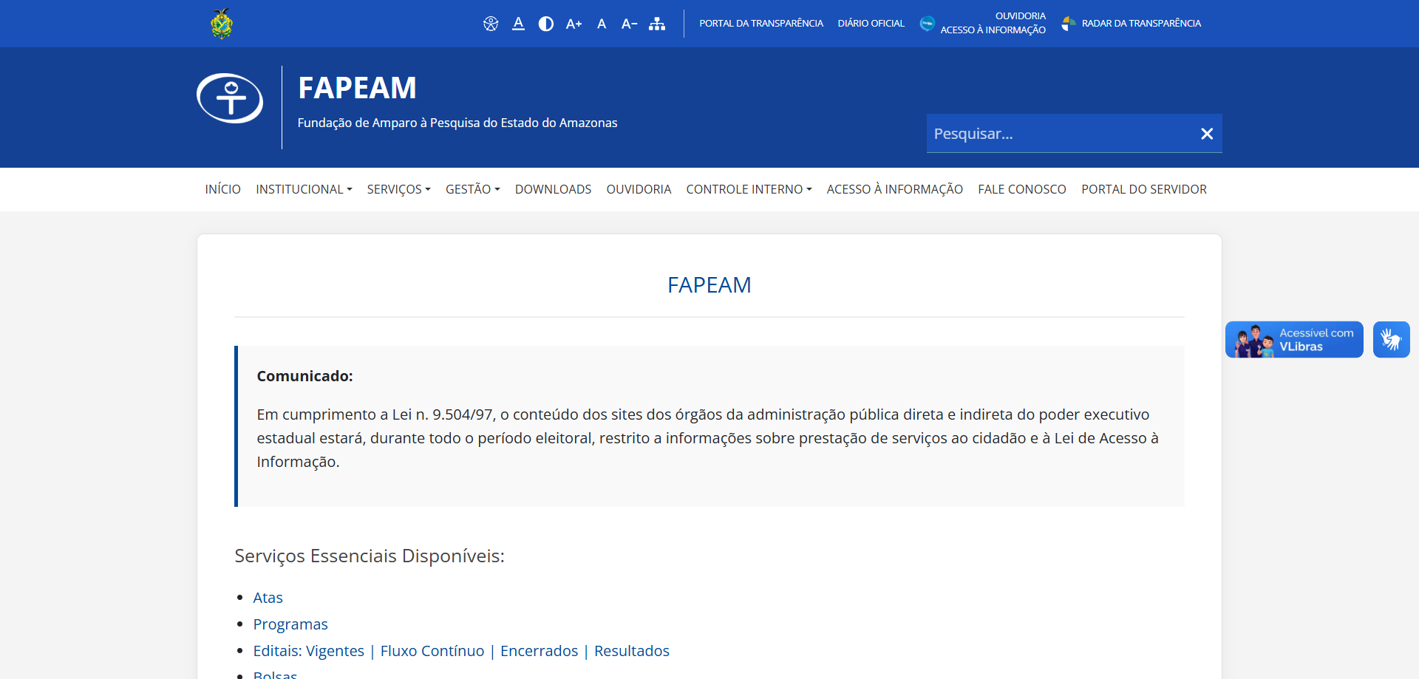Decrease font size with A- icon
The image size is (1419, 679).
click(630, 24)
